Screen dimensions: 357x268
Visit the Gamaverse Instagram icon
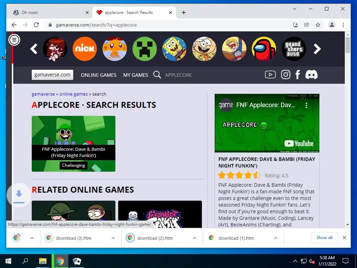(x=286, y=75)
